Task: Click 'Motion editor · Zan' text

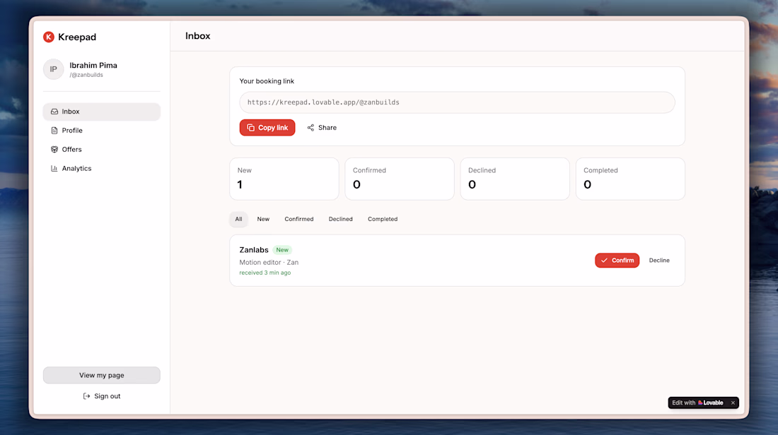Action: coord(269,263)
